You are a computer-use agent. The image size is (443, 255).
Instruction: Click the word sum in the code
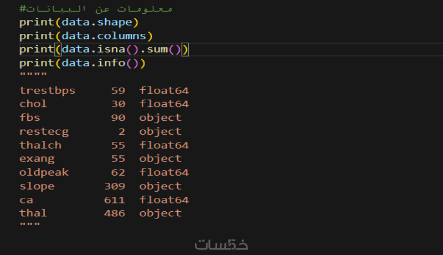pyautogui.click(x=158, y=50)
